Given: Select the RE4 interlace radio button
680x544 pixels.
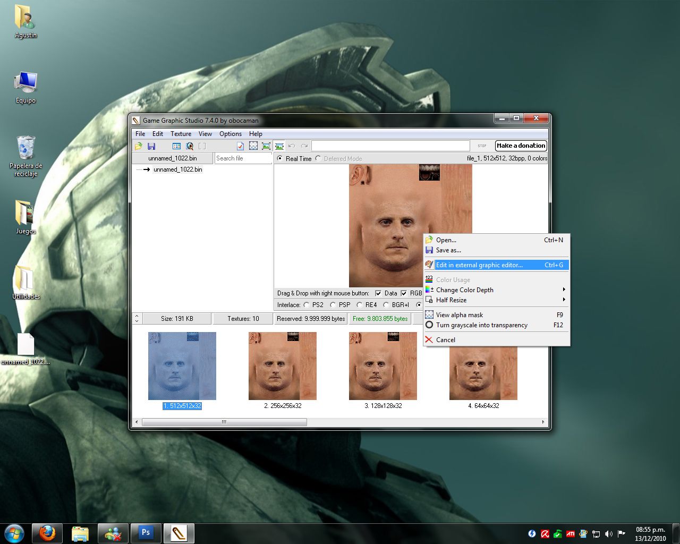Looking at the screenshot, I should pyautogui.click(x=360, y=305).
